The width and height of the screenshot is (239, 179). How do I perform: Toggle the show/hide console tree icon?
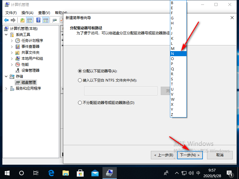29,20
